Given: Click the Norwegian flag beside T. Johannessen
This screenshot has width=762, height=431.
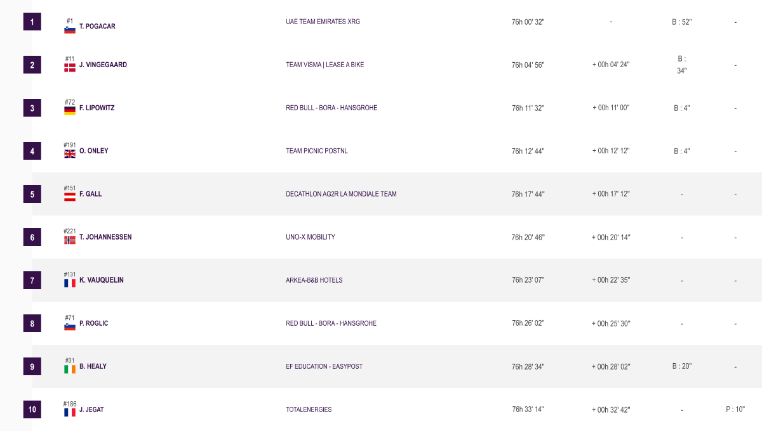Looking at the screenshot, I should point(70,240).
